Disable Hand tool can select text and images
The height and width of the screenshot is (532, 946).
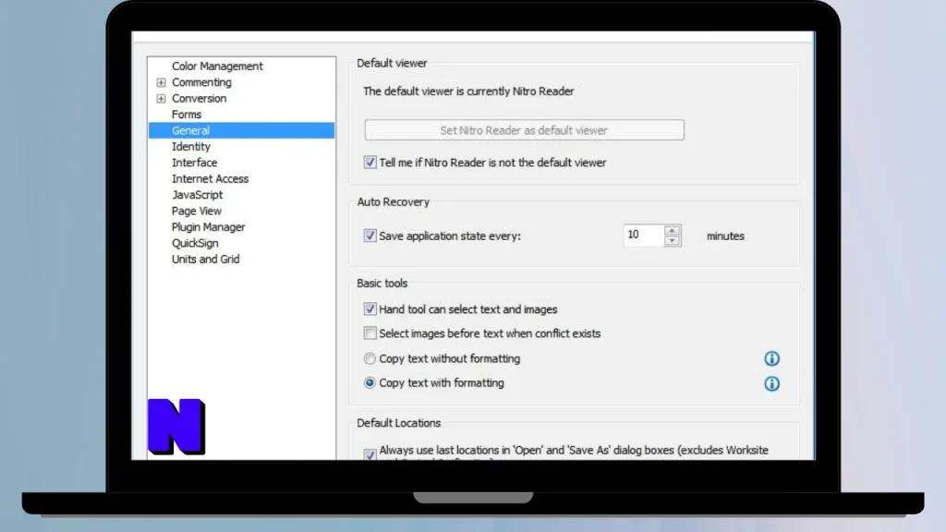370,309
